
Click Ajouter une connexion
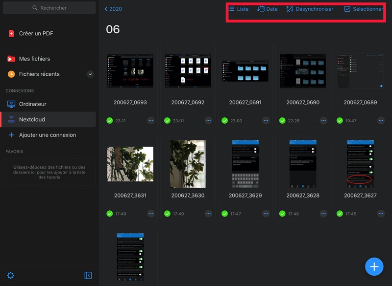pyautogui.click(x=47, y=135)
